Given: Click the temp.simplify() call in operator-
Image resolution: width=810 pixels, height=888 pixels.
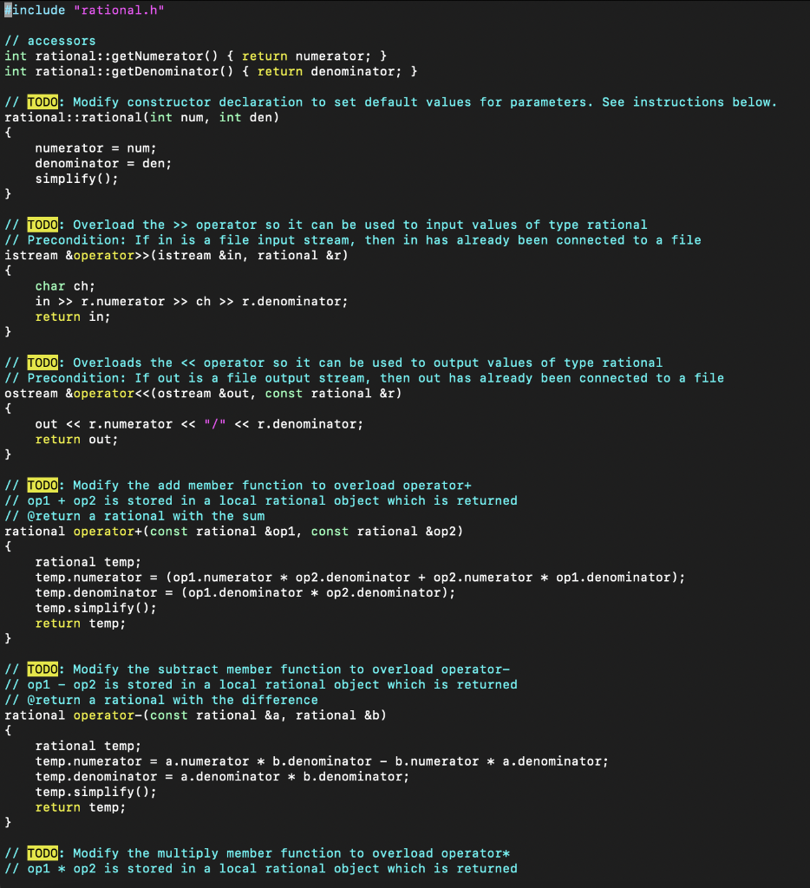Looking at the screenshot, I should pos(95,791).
